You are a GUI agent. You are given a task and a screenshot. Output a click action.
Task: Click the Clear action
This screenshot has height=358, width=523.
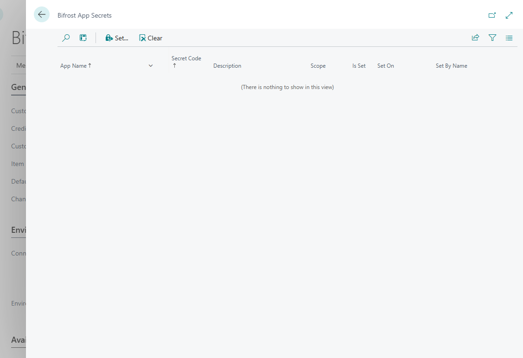[151, 38]
